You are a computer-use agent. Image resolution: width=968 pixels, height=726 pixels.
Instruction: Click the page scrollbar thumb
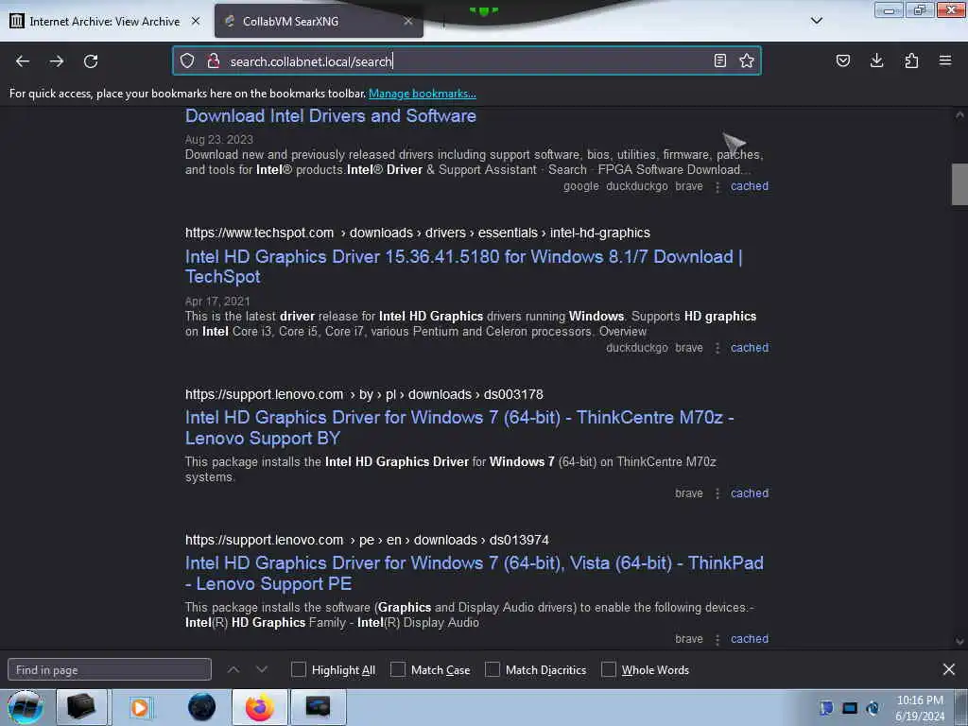(x=959, y=184)
